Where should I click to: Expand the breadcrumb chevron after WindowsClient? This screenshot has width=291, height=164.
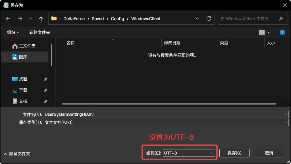tap(197, 18)
